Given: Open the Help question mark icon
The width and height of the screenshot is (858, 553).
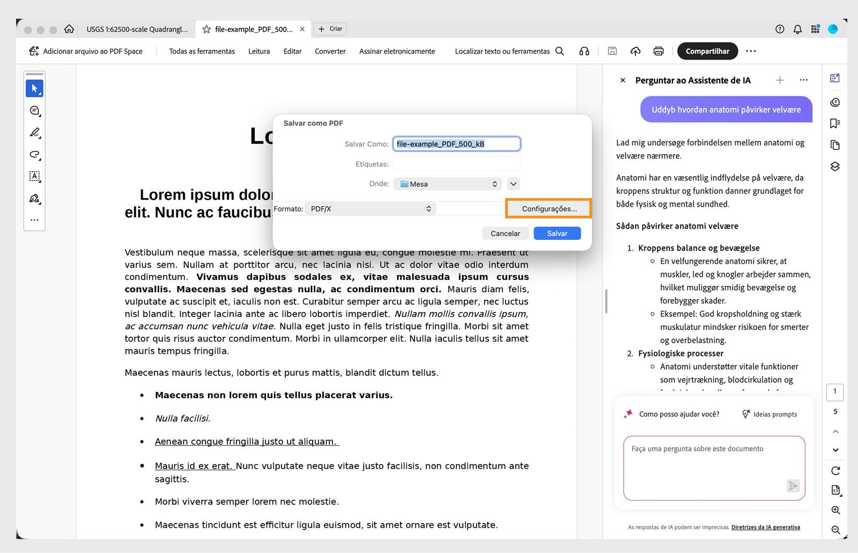Looking at the screenshot, I should click(780, 29).
